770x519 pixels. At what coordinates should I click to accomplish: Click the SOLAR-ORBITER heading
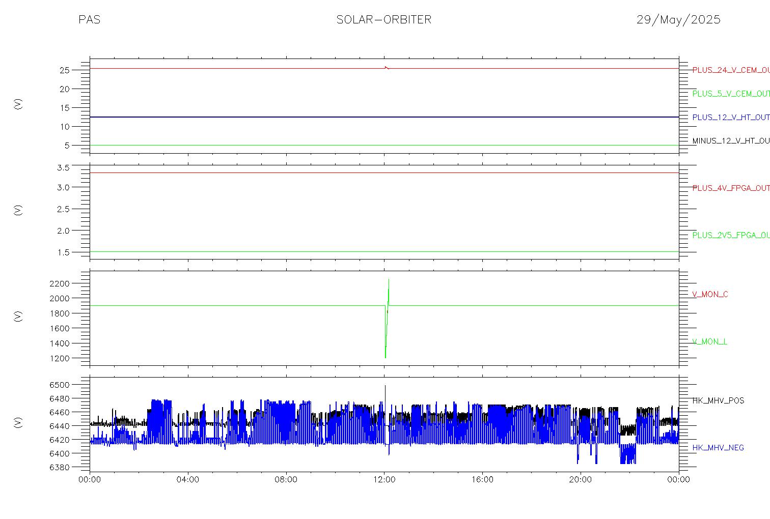[384, 20]
